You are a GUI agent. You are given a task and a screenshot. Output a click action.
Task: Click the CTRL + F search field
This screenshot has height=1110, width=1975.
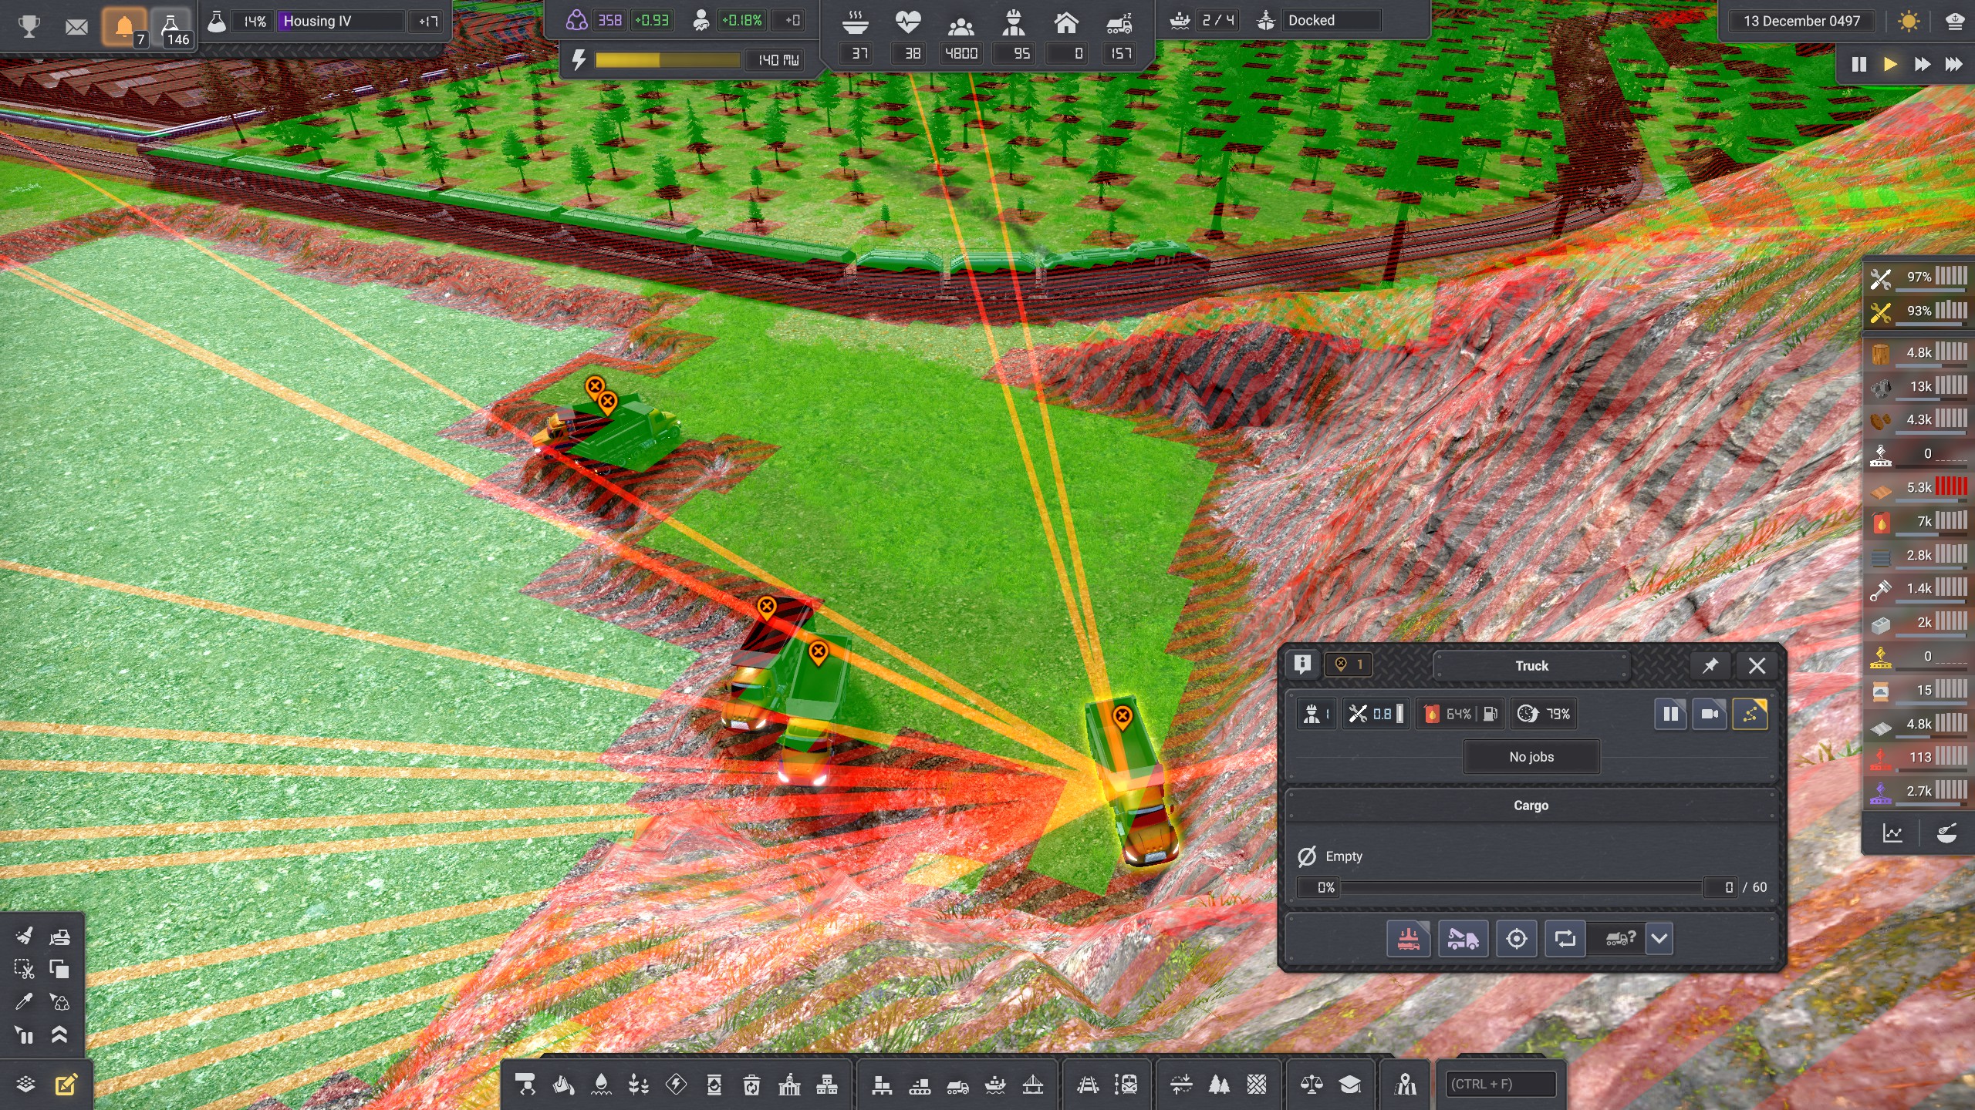(1500, 1085)
